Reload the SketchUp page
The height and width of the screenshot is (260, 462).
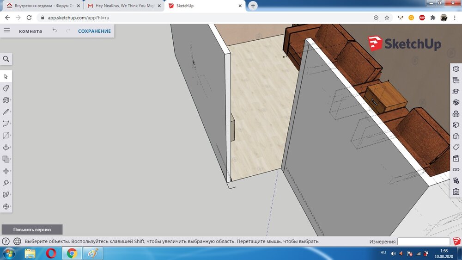(x=29, y=18)
